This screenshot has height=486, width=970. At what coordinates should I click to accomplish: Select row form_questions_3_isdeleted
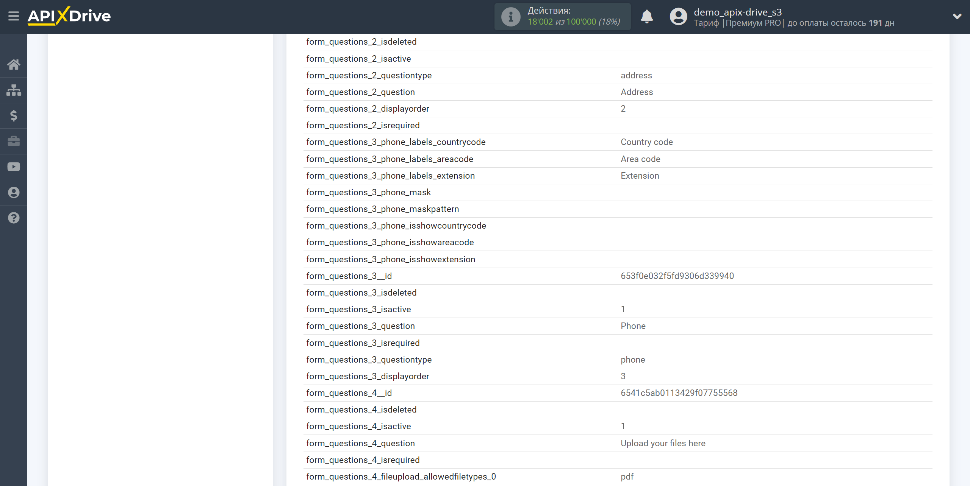[x=618, y=293]
